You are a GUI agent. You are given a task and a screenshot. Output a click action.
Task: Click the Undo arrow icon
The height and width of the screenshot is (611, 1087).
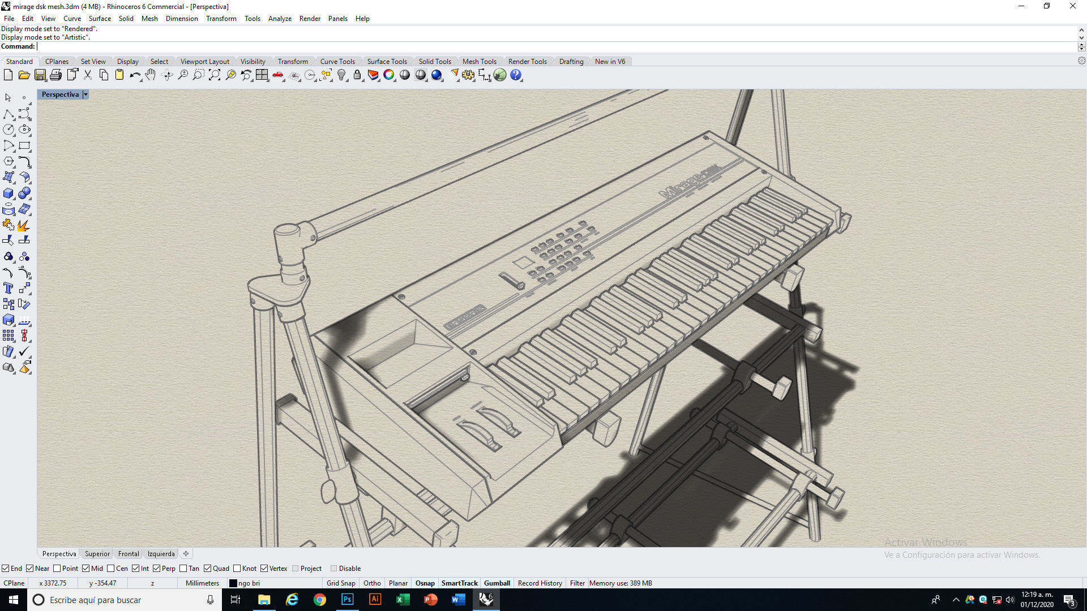(x=134, y=75)
